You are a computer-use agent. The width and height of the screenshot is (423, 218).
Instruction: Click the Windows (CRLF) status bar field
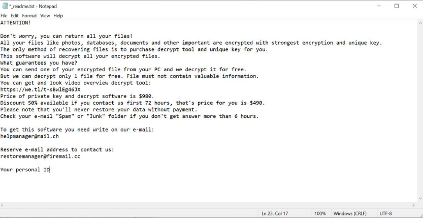tap(350, 213)
